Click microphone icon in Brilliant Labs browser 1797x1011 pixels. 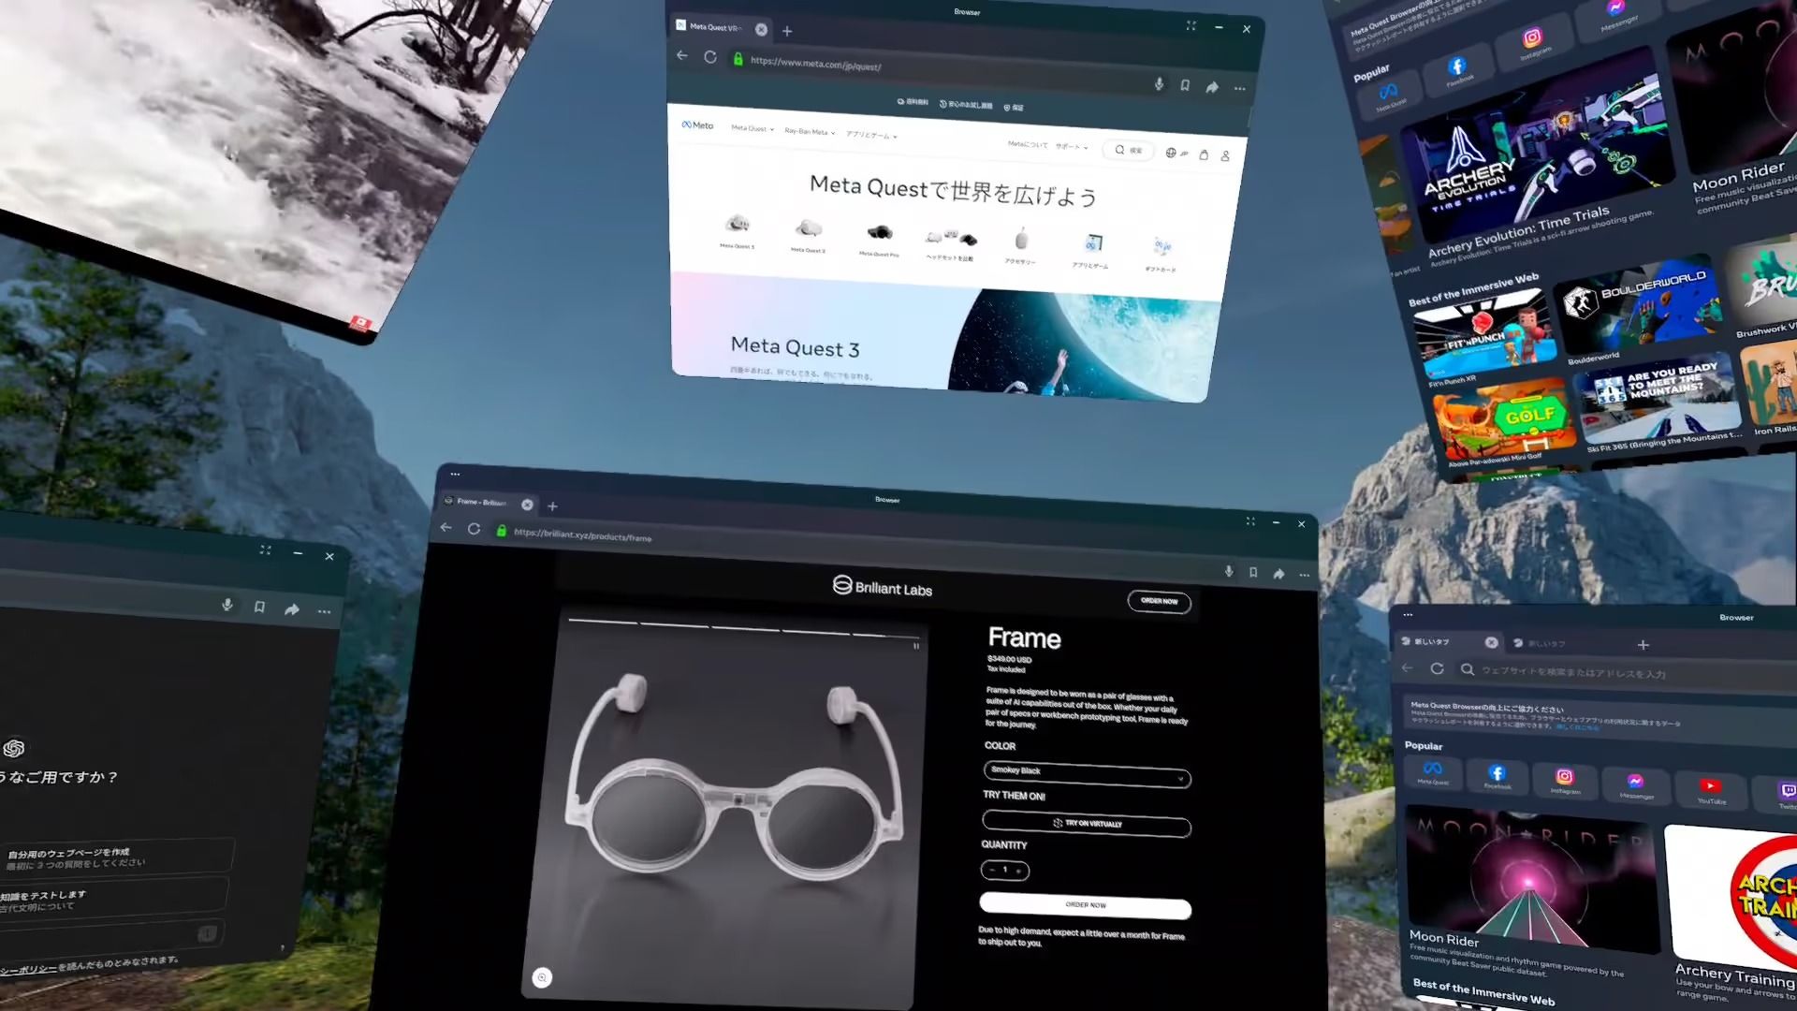tap(1229, 571)
